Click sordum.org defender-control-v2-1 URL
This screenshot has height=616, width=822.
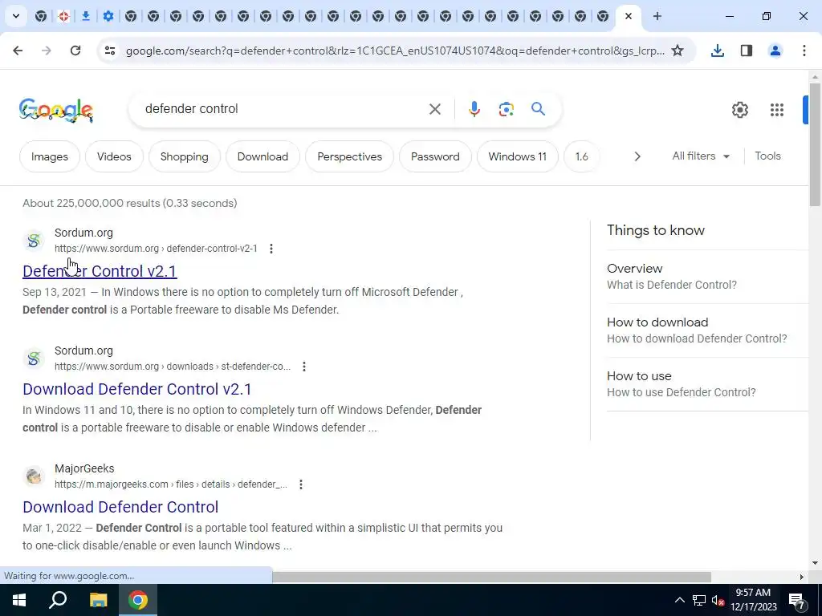pos(156,249)
